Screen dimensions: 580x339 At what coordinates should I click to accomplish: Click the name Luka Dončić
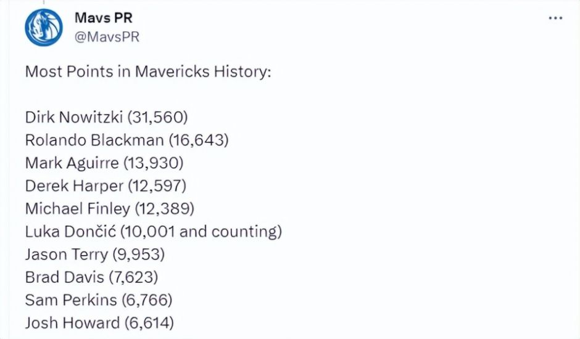[70, 231]
